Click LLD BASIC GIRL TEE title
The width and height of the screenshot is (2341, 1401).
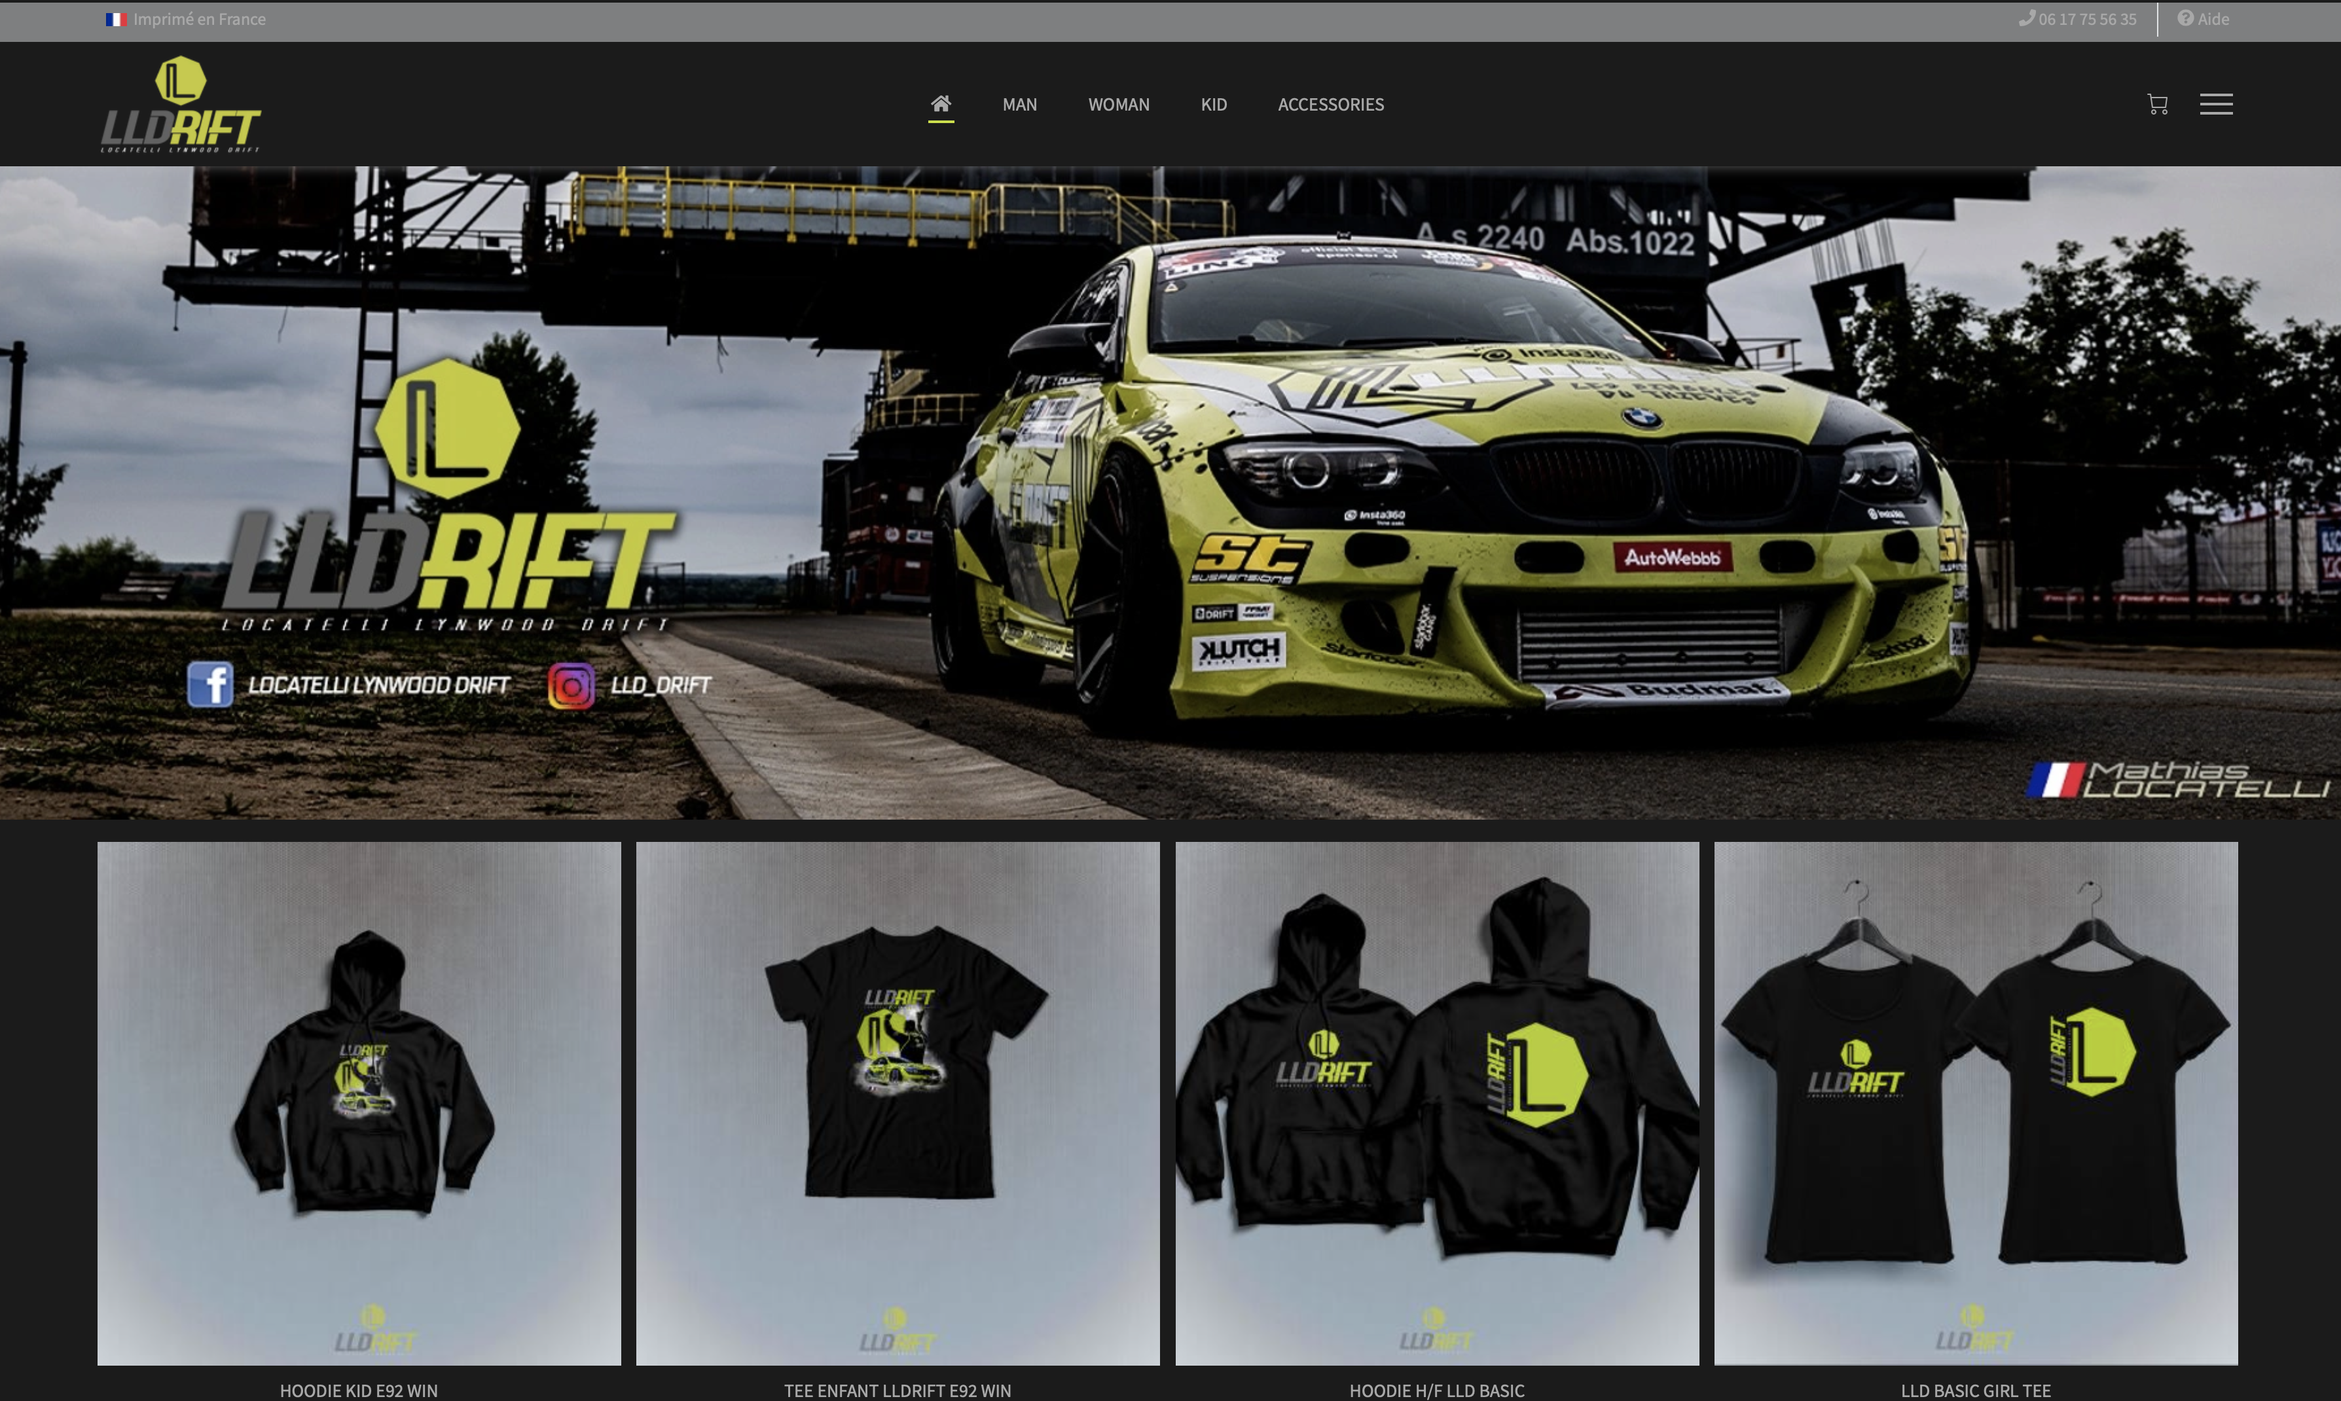1976,1391
